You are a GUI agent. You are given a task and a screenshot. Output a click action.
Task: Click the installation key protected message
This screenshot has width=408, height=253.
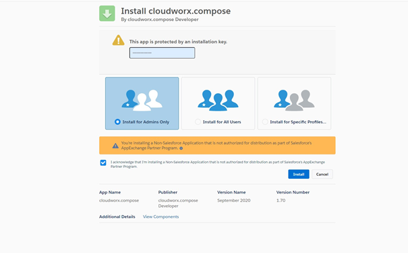178,42
